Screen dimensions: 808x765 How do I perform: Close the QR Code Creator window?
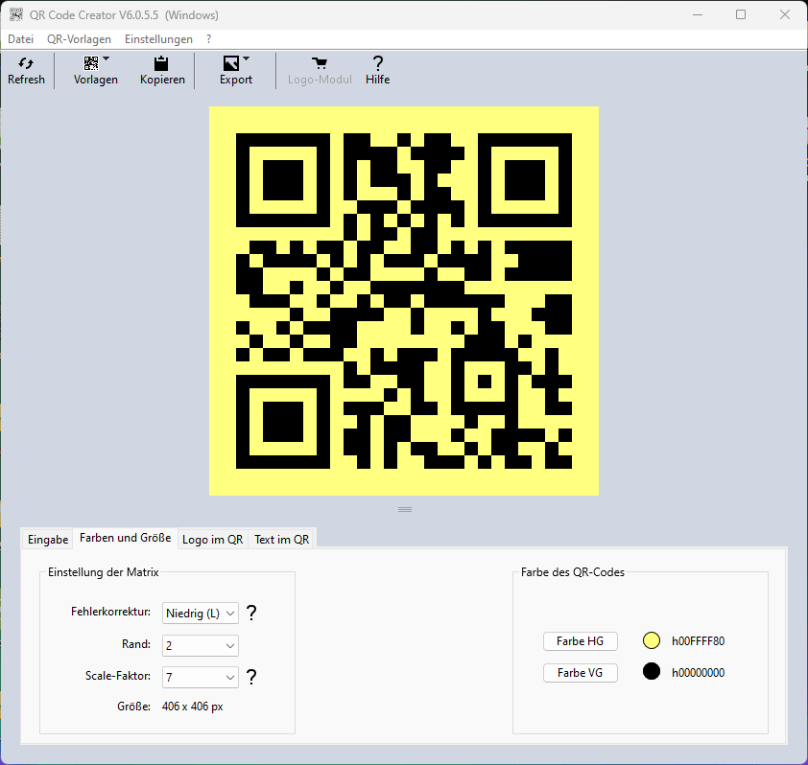point(785,15)
